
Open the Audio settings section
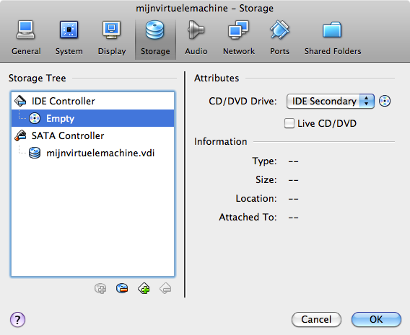tap(196, 39)
